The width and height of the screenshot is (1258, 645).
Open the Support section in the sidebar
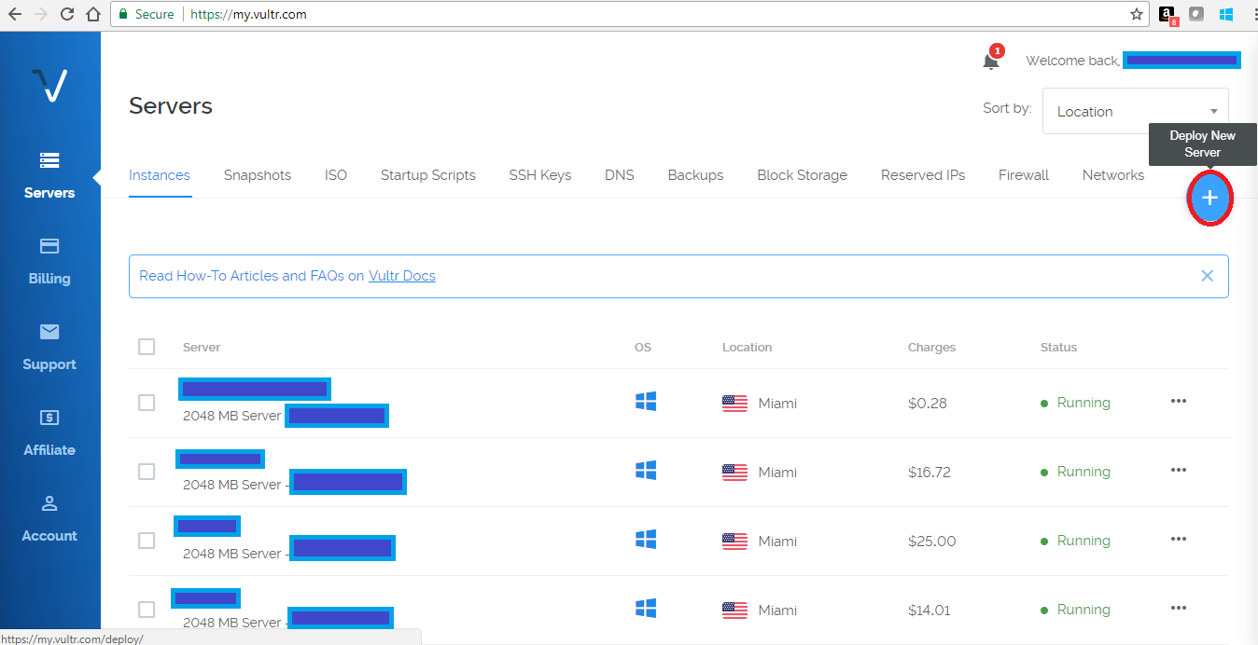click(x=49, y=347)
